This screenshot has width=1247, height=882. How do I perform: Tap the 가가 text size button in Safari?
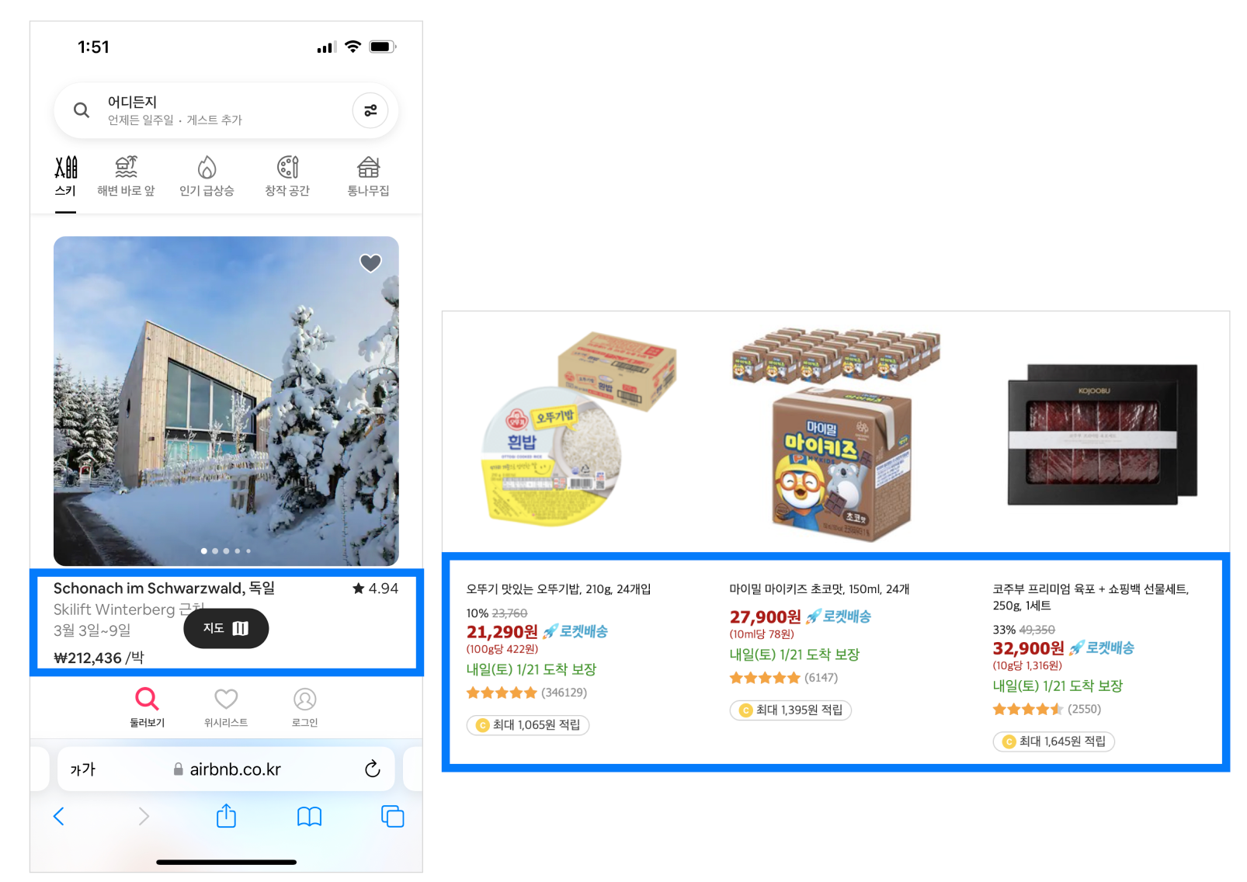(x=83, y=769)
